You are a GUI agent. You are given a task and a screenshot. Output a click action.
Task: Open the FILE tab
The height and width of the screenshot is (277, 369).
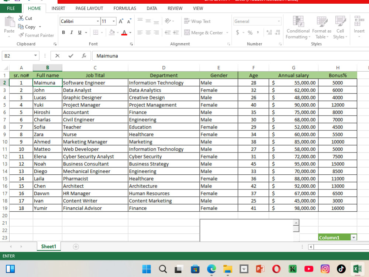click(11, 8)
